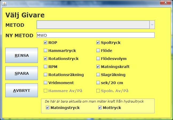Save with the SPARA button
Image resolution: width=173 pixels, height=120 pixels.
[x=22, y=73]
